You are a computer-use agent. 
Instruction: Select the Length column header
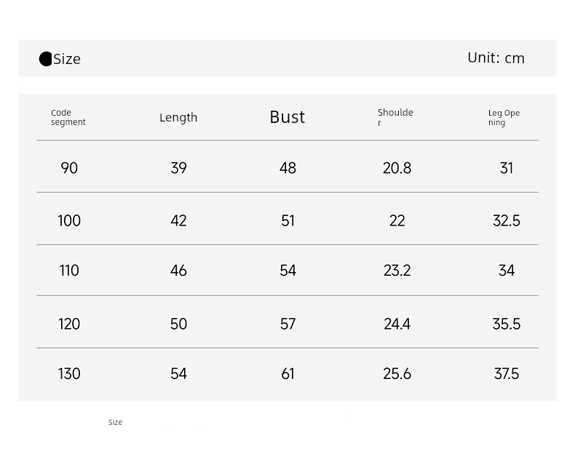[x=178, y=117]
